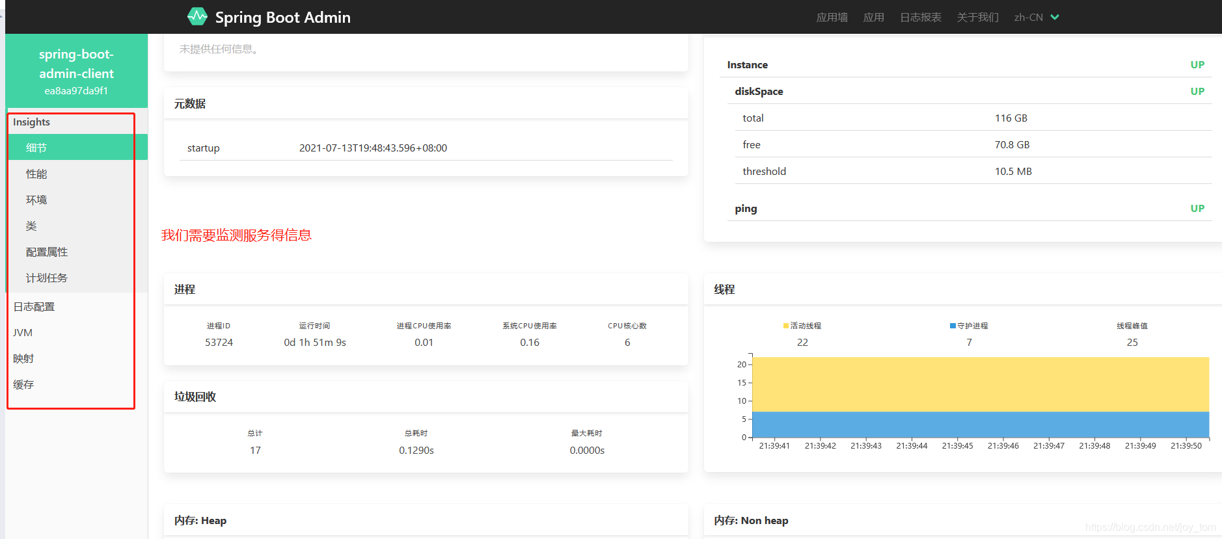This screenshot has height=539, width=1222.
Task: Click the 运行时间 value 0d 1h 51m 9s
Action: [315, 342]
